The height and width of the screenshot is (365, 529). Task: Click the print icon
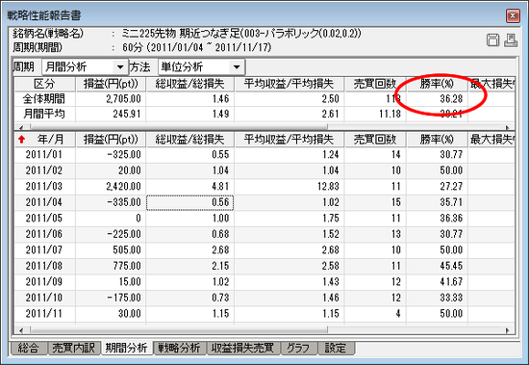coord(511,40)
